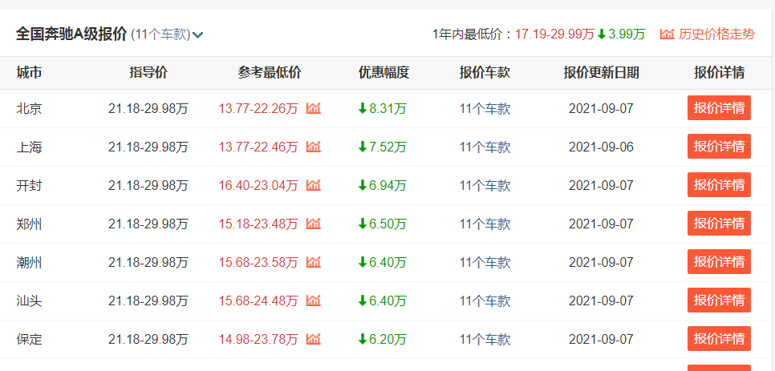The height and width of the screenshot is (371, 775).
Task: Click 报价详情 button for 汕头
Action: 719,300
